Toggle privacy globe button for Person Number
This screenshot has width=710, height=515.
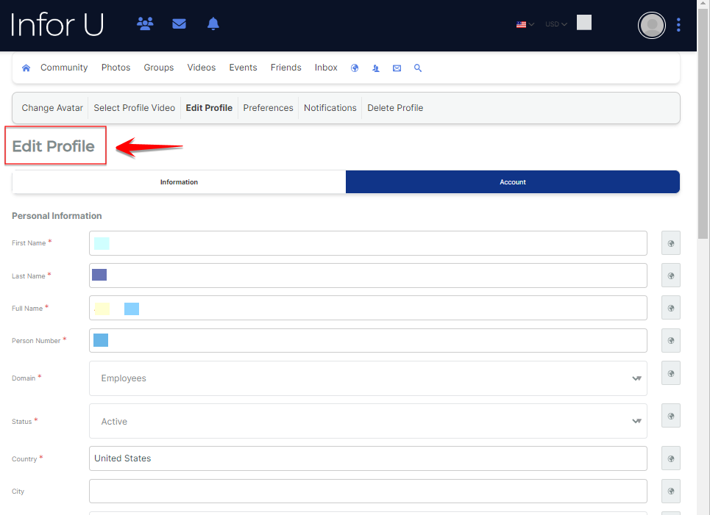(x=670, y=341)
